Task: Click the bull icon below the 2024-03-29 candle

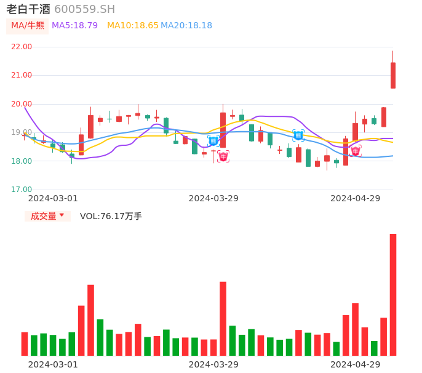Action: [x=223, y=156]
